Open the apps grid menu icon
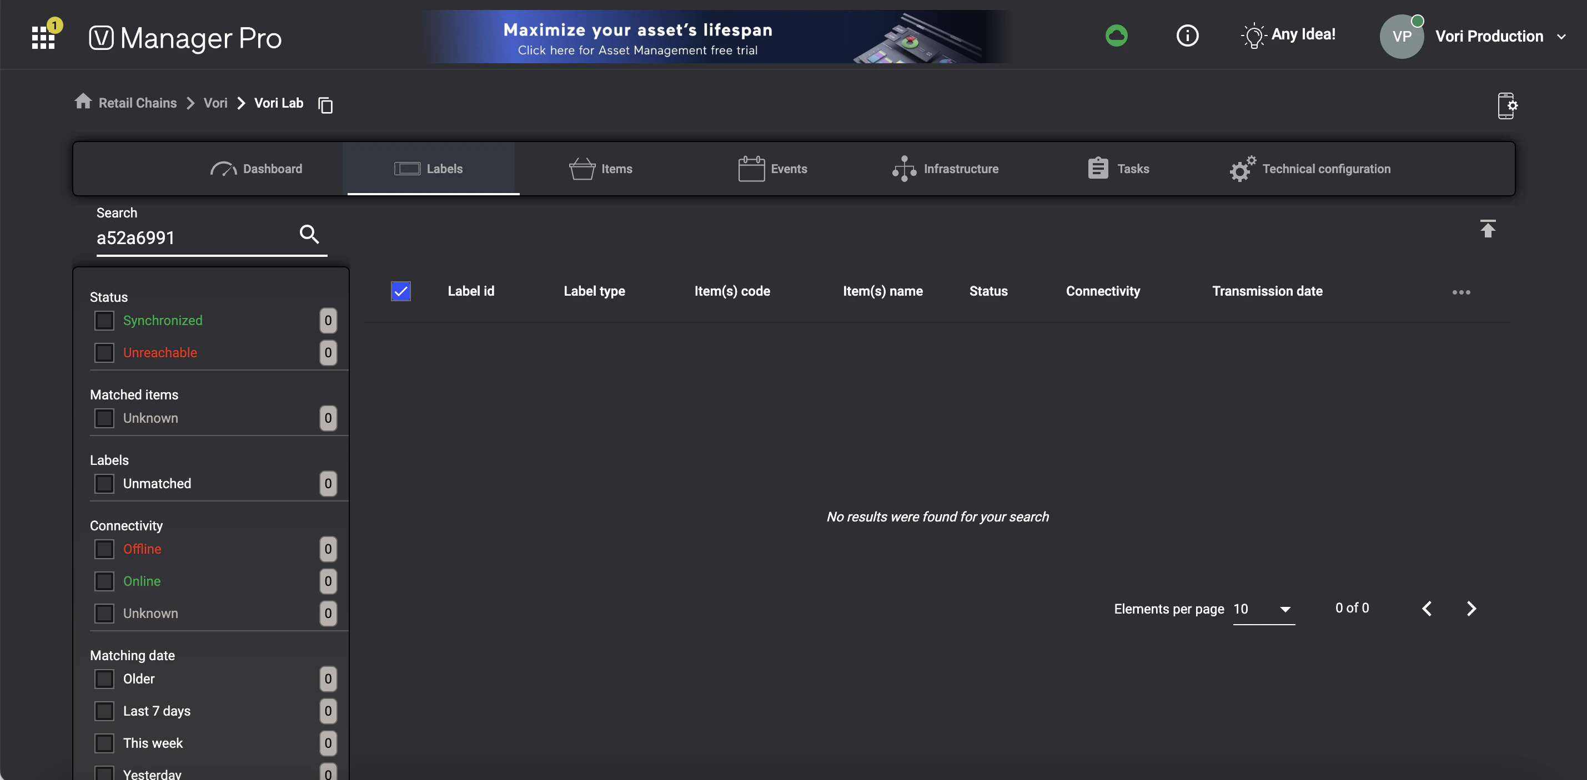This screenshot has height=780, width=1587. coord(43,38)
